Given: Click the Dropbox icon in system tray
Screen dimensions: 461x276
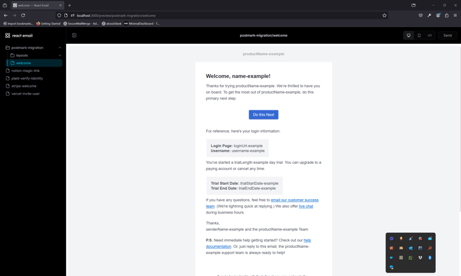Looking at the screenshot, I should tap(420, 257).
